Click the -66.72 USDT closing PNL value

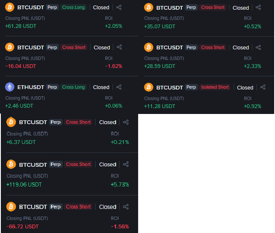22,227
